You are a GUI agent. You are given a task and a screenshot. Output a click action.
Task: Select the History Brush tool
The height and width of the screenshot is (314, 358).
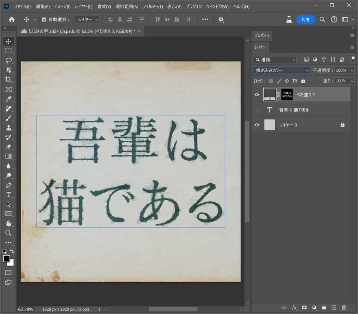[x=9, y=137]
